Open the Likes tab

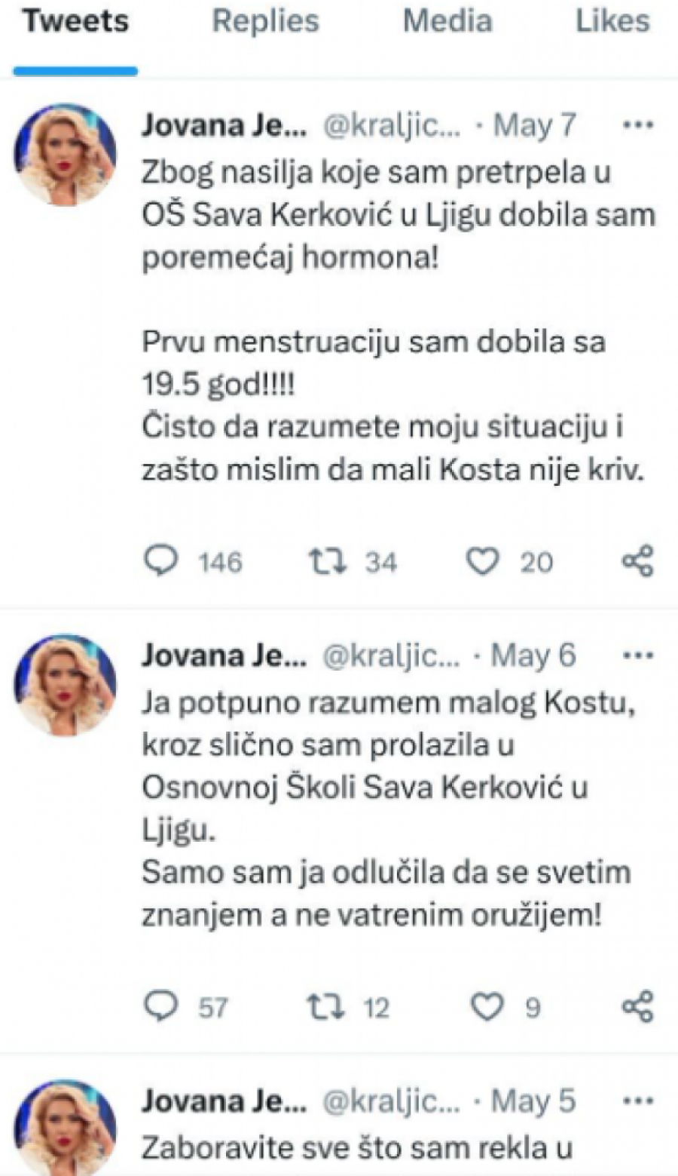tap(612, 21)
